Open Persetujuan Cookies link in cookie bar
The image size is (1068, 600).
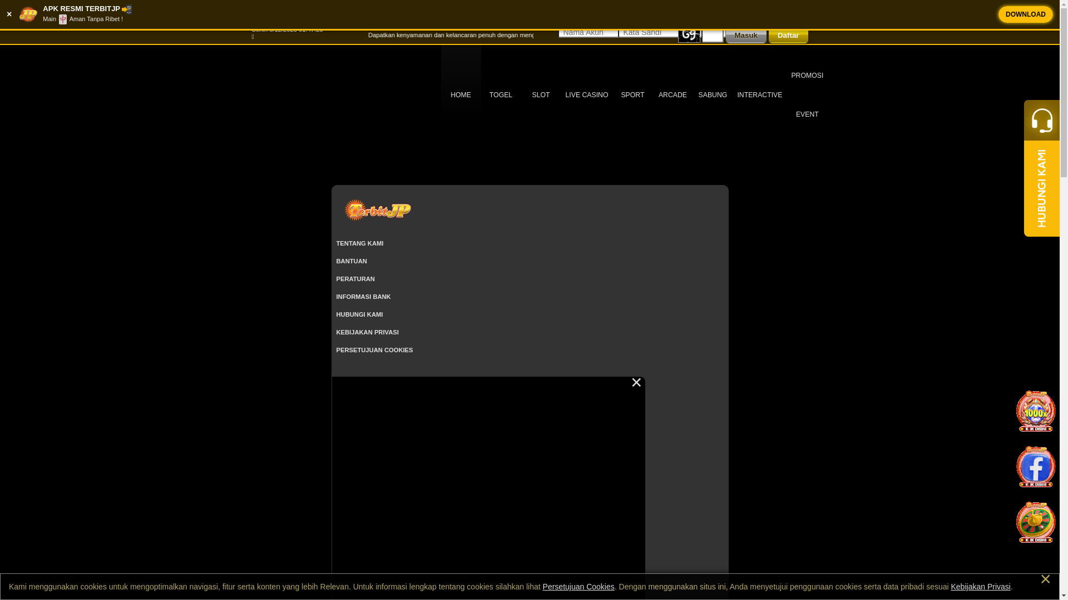pos(578,587)
